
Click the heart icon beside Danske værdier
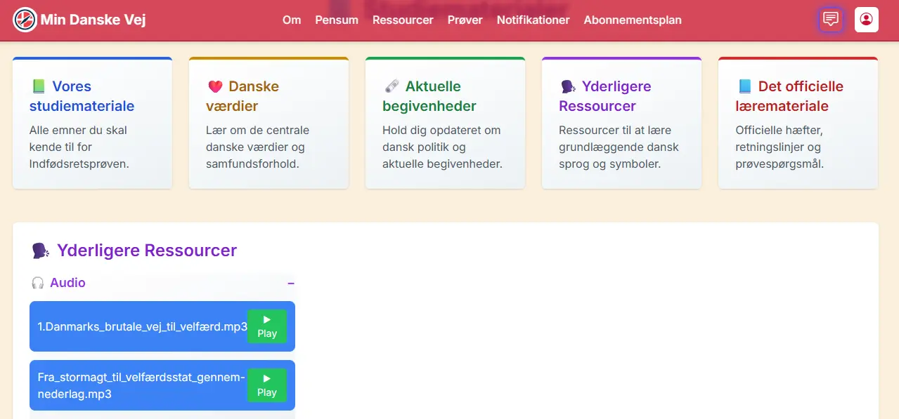(x=215, y=87)
